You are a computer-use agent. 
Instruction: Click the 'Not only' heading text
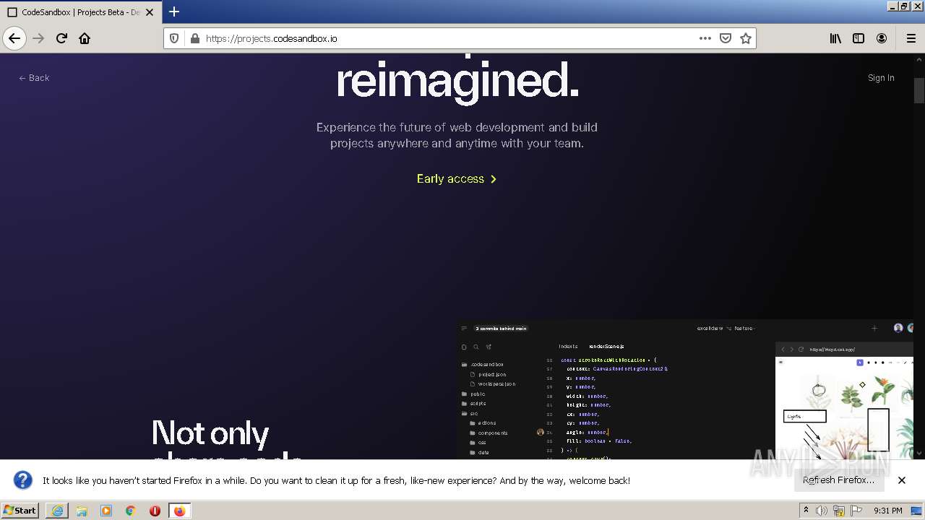[x=210, y=433]
